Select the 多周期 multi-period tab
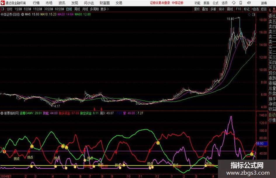Screen dimensions: 276x178 click(94, 9)
